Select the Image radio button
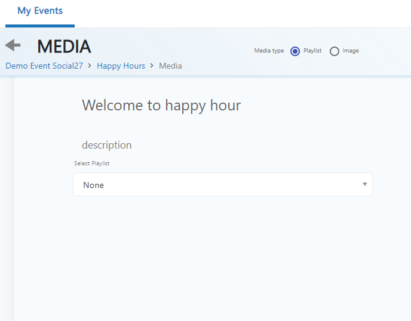Image resolution: width=411 pixels, height=321 pixels. [335, 51]
